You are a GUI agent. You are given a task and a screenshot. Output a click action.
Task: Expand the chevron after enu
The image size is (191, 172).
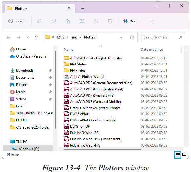80,37
